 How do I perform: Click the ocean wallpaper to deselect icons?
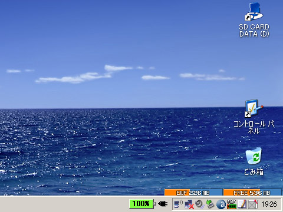pos(98,147)
